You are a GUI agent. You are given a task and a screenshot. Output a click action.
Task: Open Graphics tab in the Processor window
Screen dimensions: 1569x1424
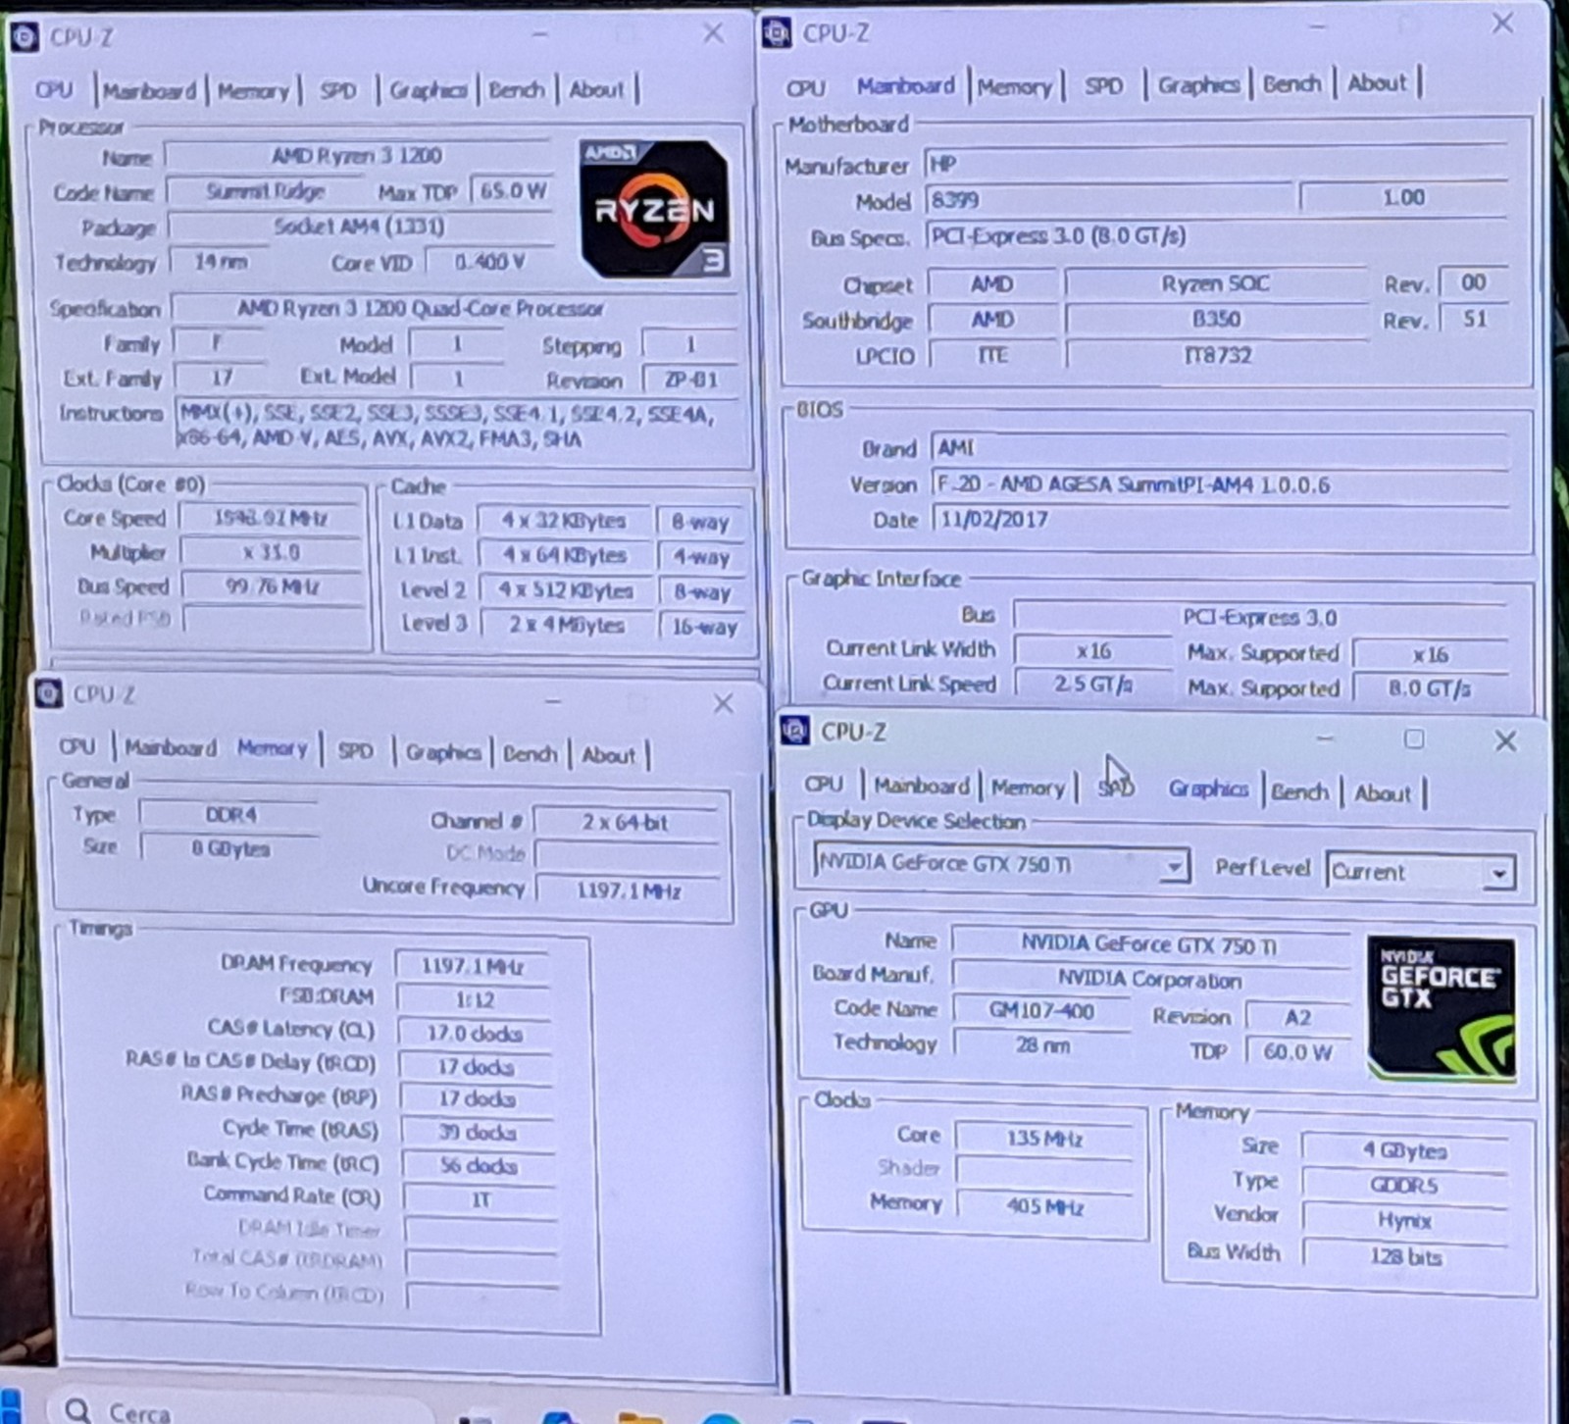[x=428, y=90]
